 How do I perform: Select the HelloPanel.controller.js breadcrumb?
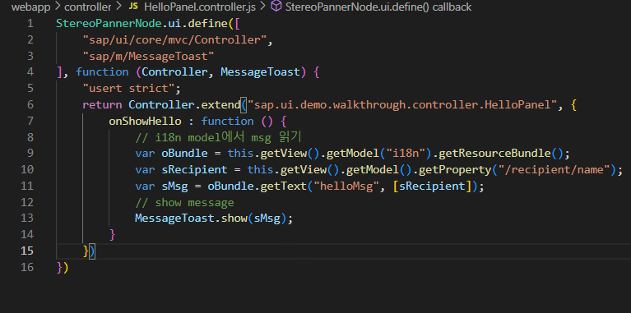[200, 7]
